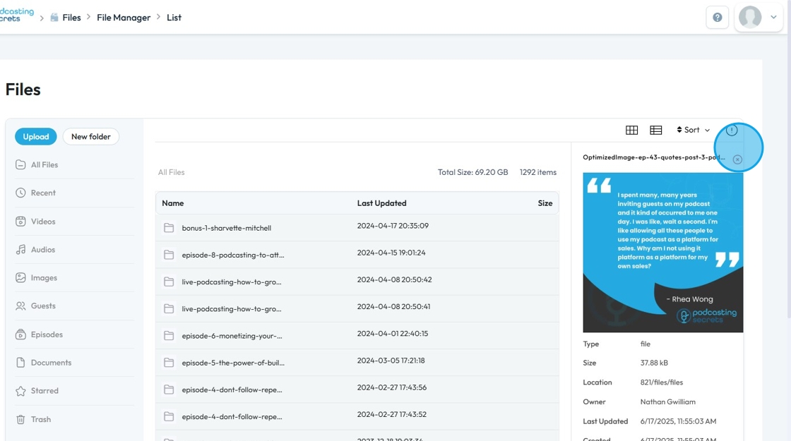Click the Audios music note icon
The width and height of the screenshot is (791, 441).
point(20,250)
